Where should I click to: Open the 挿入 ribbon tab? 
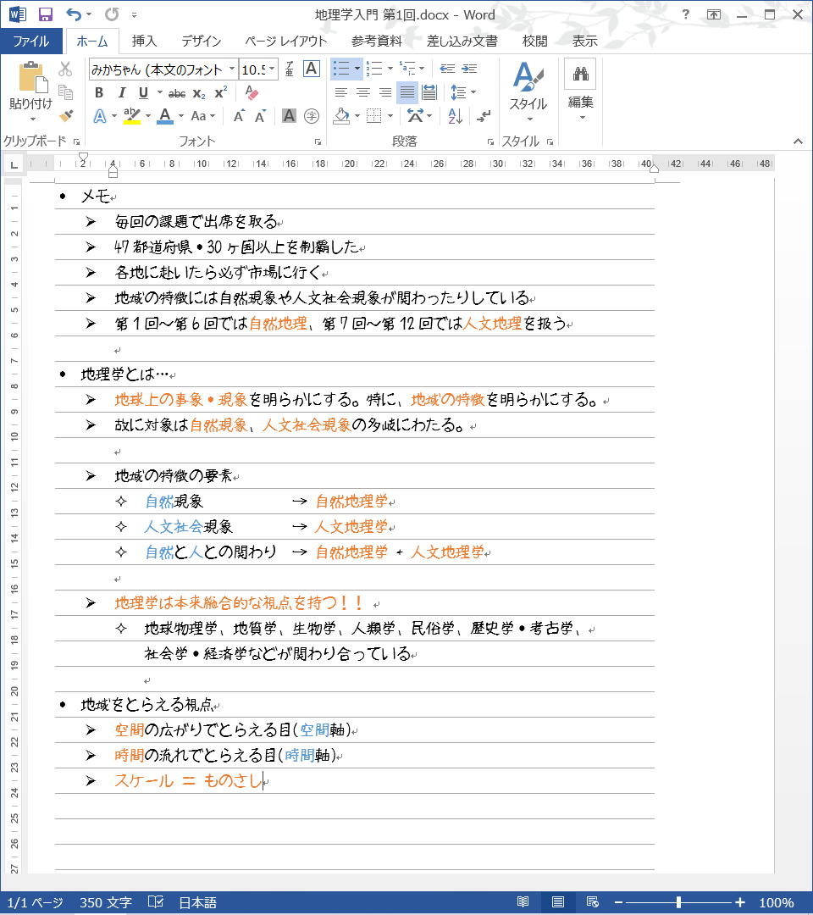point(144,41)
